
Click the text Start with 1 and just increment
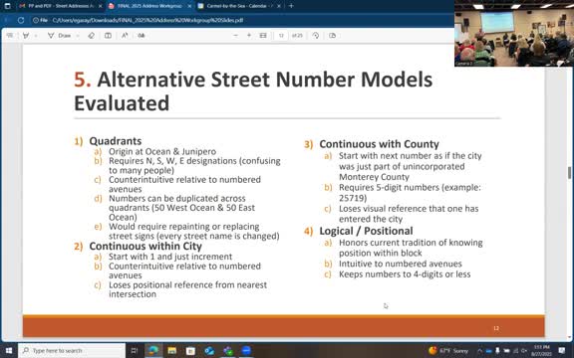(170, 257)
